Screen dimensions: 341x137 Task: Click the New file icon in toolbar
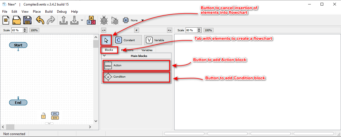6,20
